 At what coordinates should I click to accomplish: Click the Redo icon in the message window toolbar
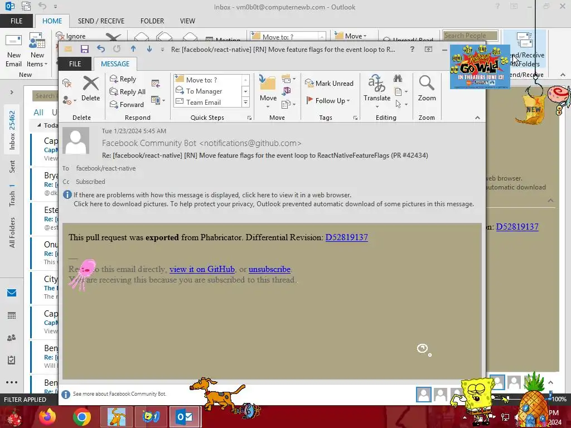(x=117, y=49)
